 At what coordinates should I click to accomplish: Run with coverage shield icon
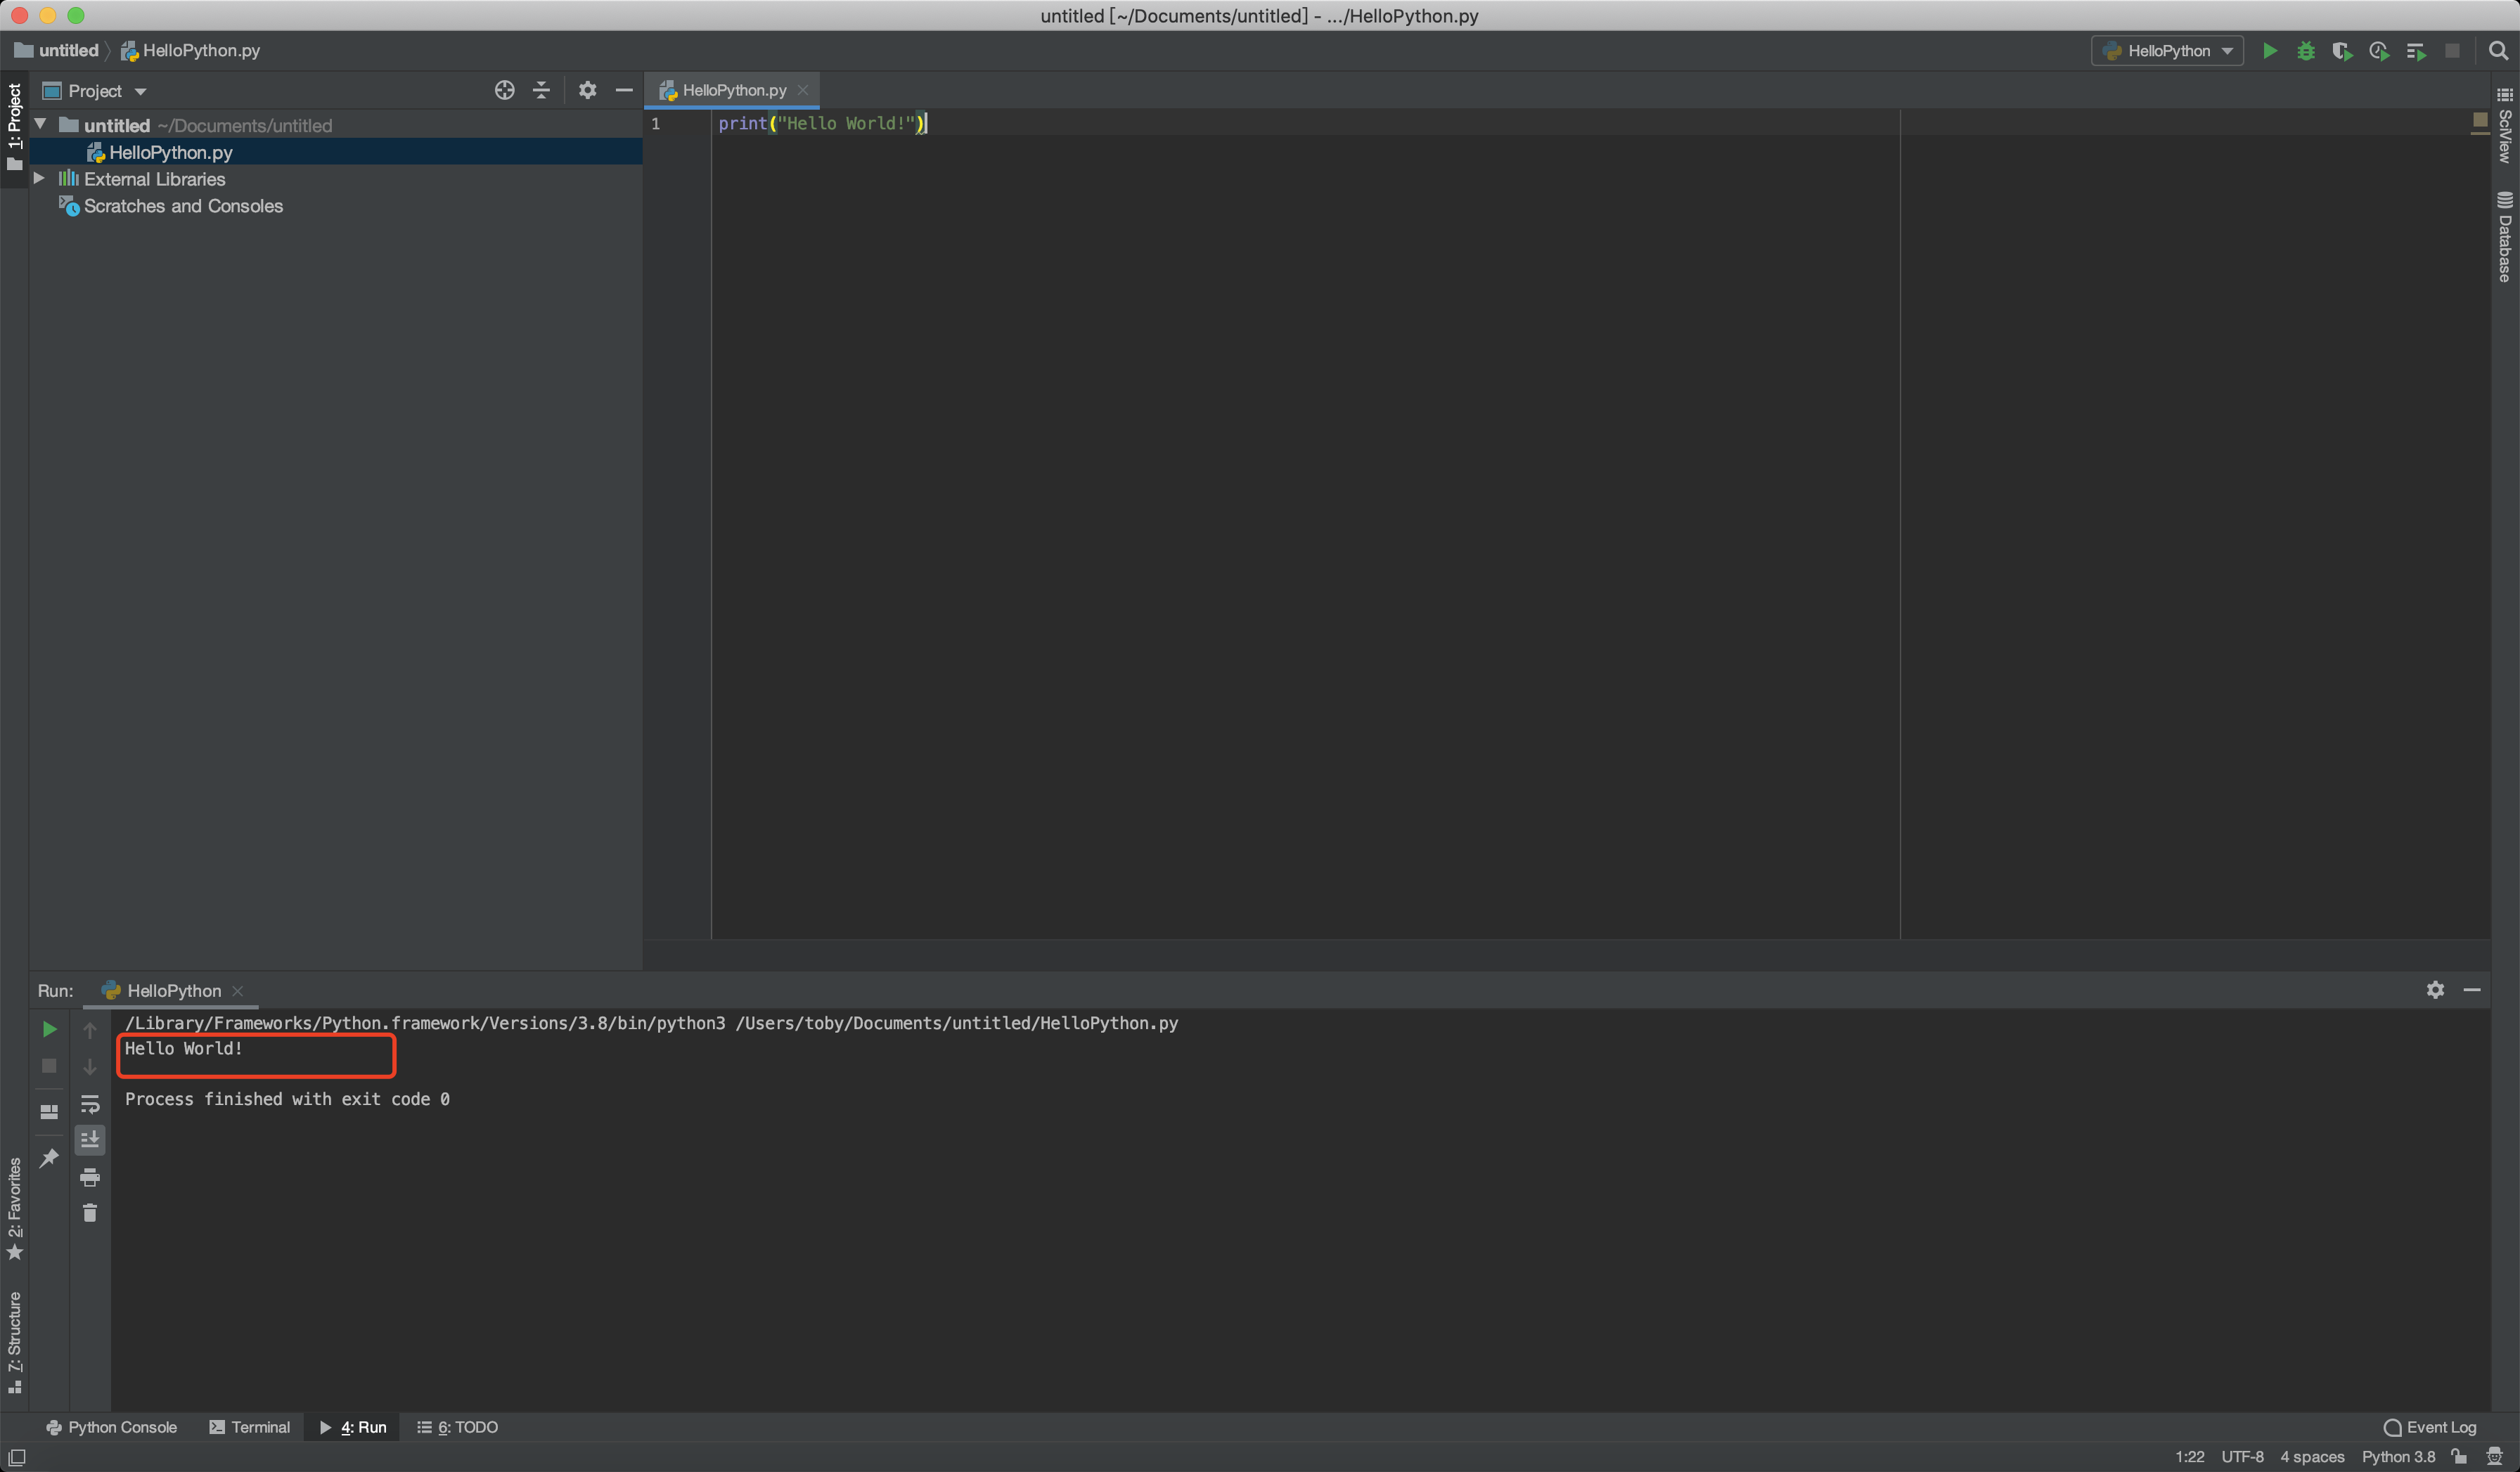tap(2342, 51)
